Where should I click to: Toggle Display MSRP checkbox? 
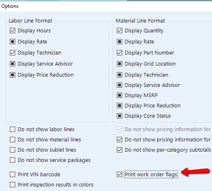point(119,95)
